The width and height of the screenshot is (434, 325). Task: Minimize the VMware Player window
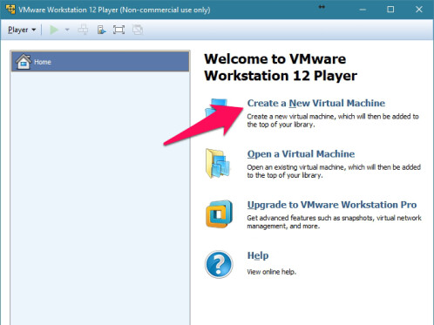coord(363,10)
